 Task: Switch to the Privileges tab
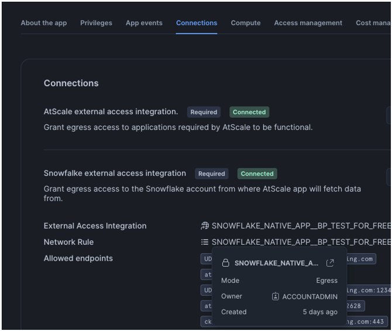[x=97, y=23]
